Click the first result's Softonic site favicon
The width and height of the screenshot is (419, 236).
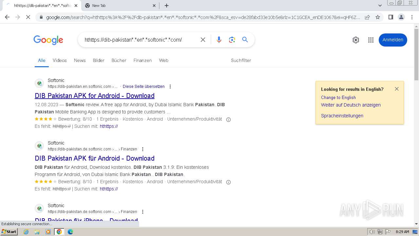(39, 83)
